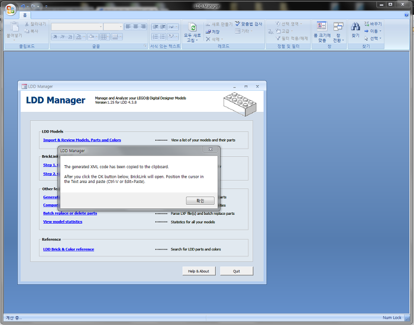Click the text highlight color icon

[172, 37]
